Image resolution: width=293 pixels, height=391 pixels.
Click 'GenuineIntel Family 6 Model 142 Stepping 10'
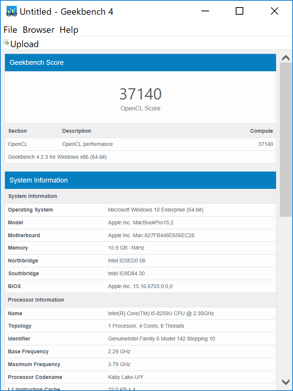[162, 339]
